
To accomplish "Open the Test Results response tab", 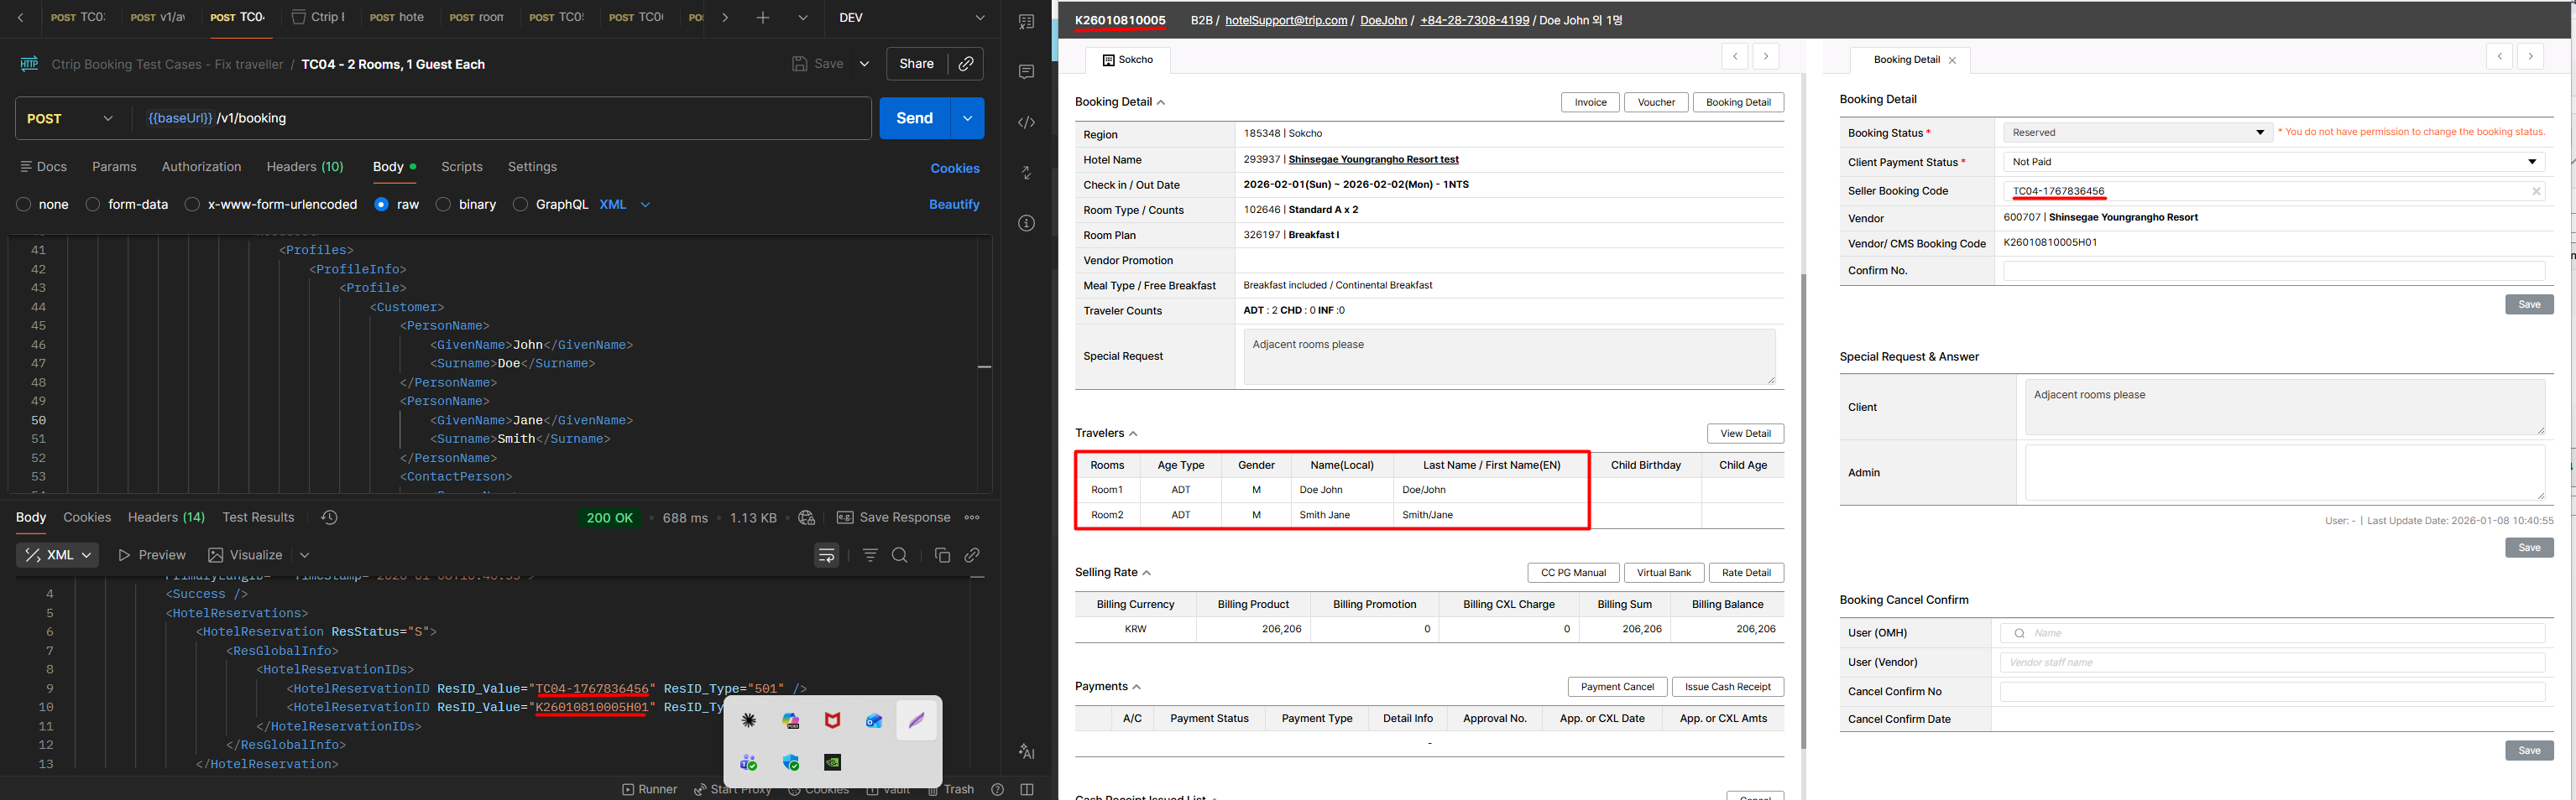I will [x=258, y=517].
